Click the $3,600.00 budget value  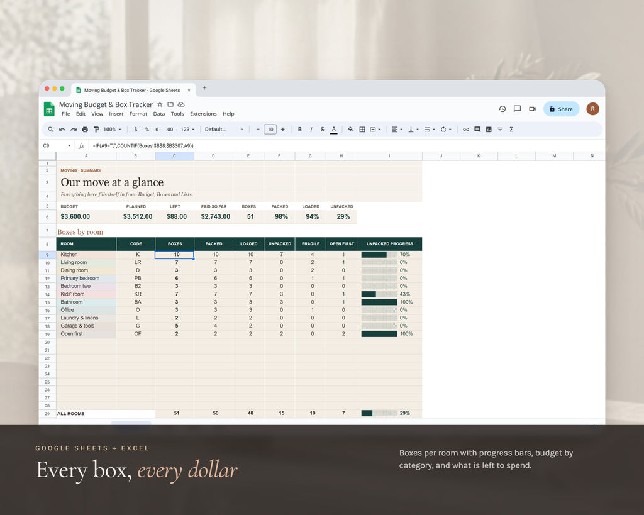coord(75,216)
